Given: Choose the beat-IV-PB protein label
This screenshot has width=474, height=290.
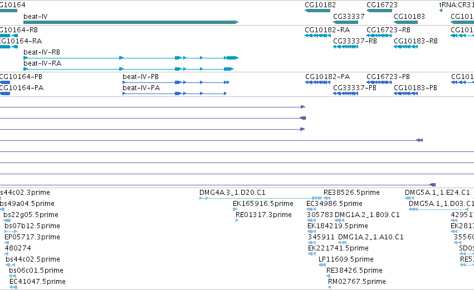Looking at the screenshot, I should pos(140,77).
